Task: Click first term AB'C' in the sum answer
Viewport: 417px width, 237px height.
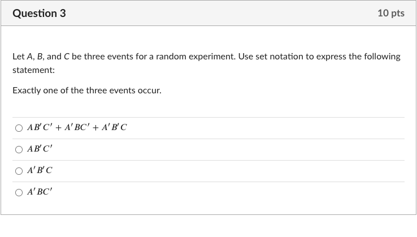Action: (x=40, y=127)
